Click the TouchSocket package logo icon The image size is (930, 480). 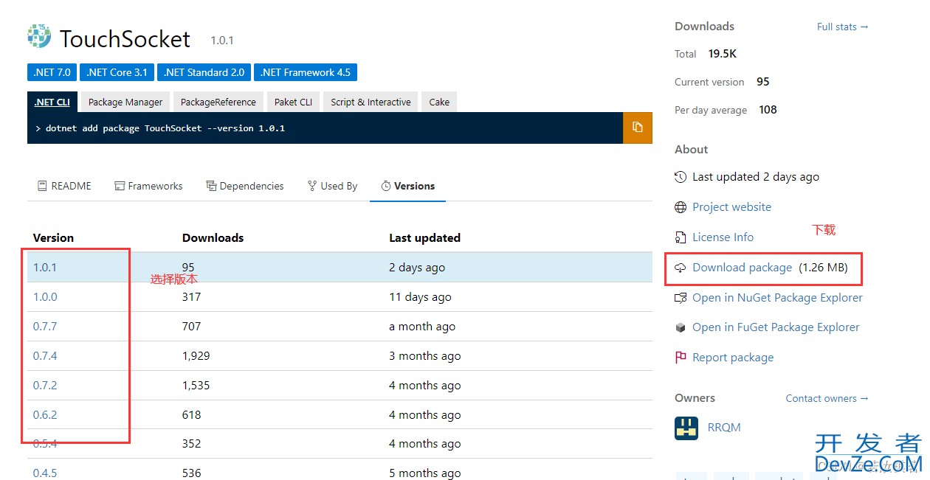point(39,37)
